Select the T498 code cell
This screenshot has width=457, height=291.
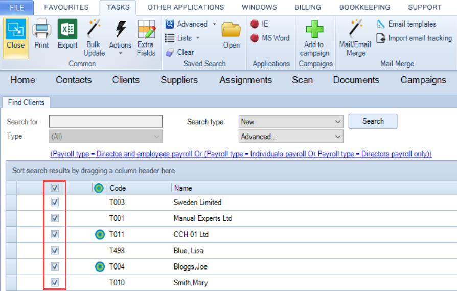pos(117,250)
